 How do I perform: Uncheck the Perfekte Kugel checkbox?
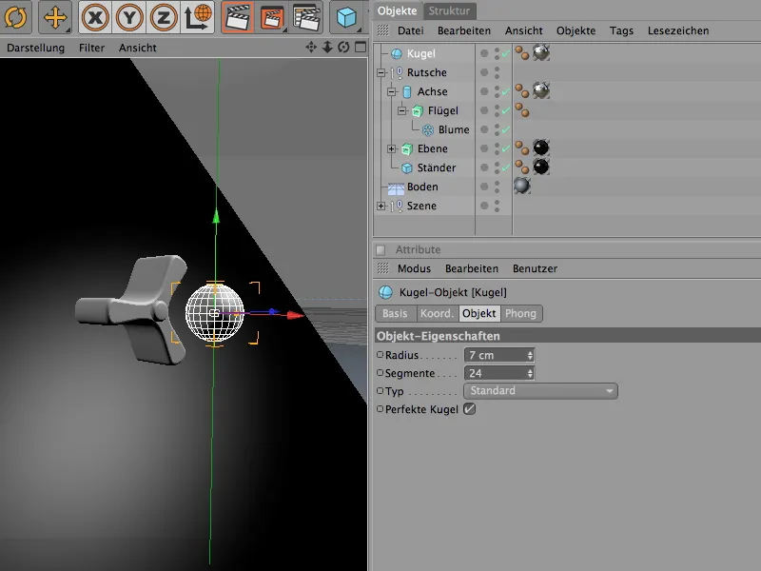pos(469,409)
